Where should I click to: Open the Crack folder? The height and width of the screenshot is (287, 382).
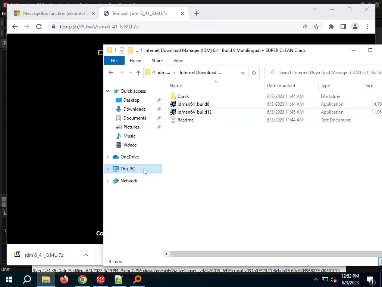(x=183, y=96)
